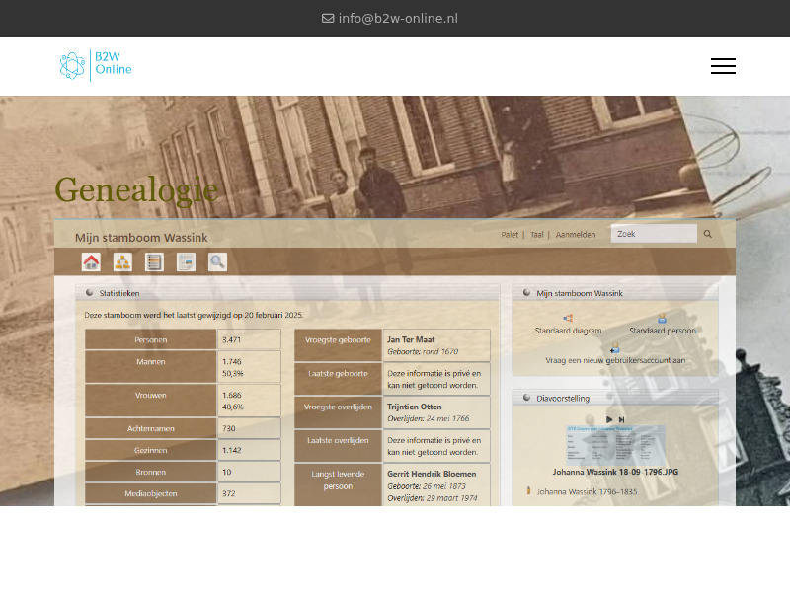Skip to the next slideshow image
The height and width of the screenshot is (592, 790).
click(622, 420)
